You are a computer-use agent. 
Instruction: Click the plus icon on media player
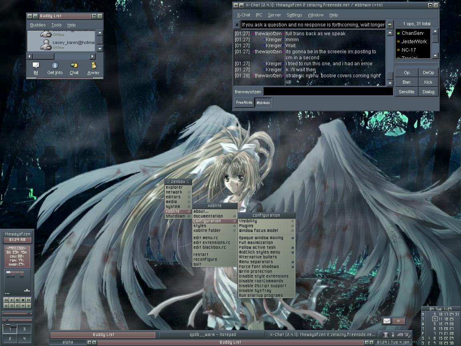point(28,306)
